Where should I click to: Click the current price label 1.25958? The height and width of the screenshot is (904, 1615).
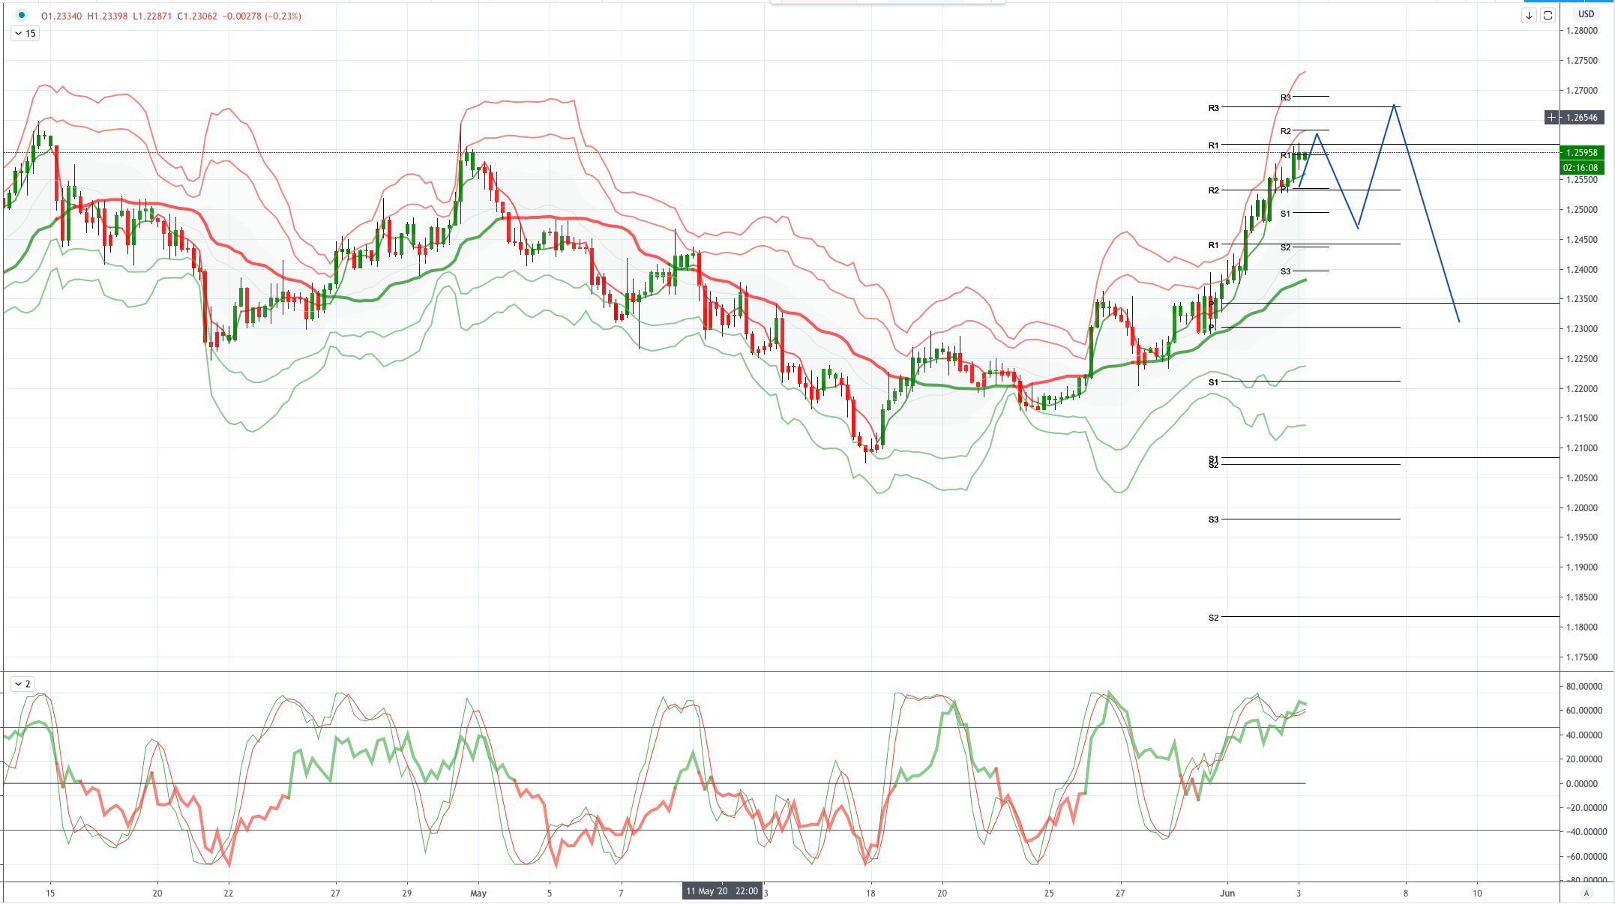(1581, 152)
